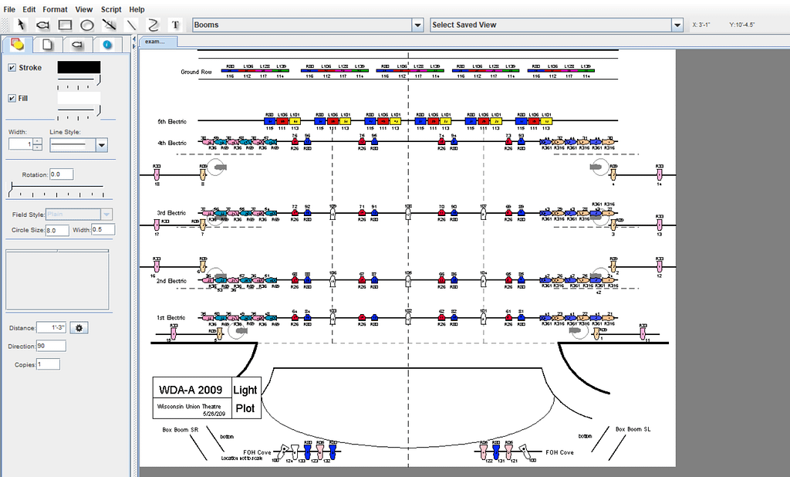Open the Line Style dropdown

coord(100,145)
